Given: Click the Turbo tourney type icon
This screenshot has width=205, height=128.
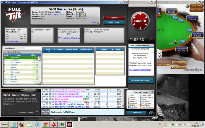Looking at the screenshot, I should [x=128, y=96].
